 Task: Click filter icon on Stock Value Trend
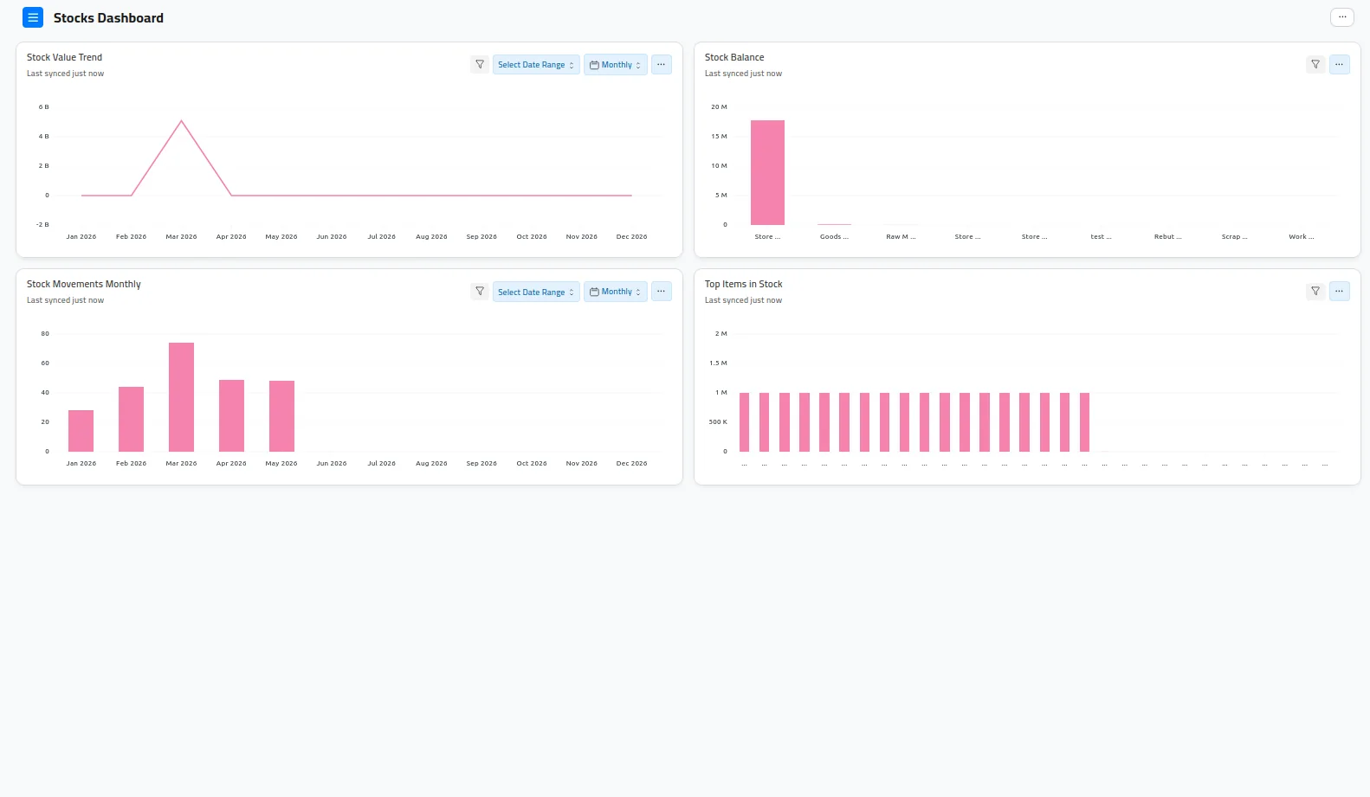480,65
